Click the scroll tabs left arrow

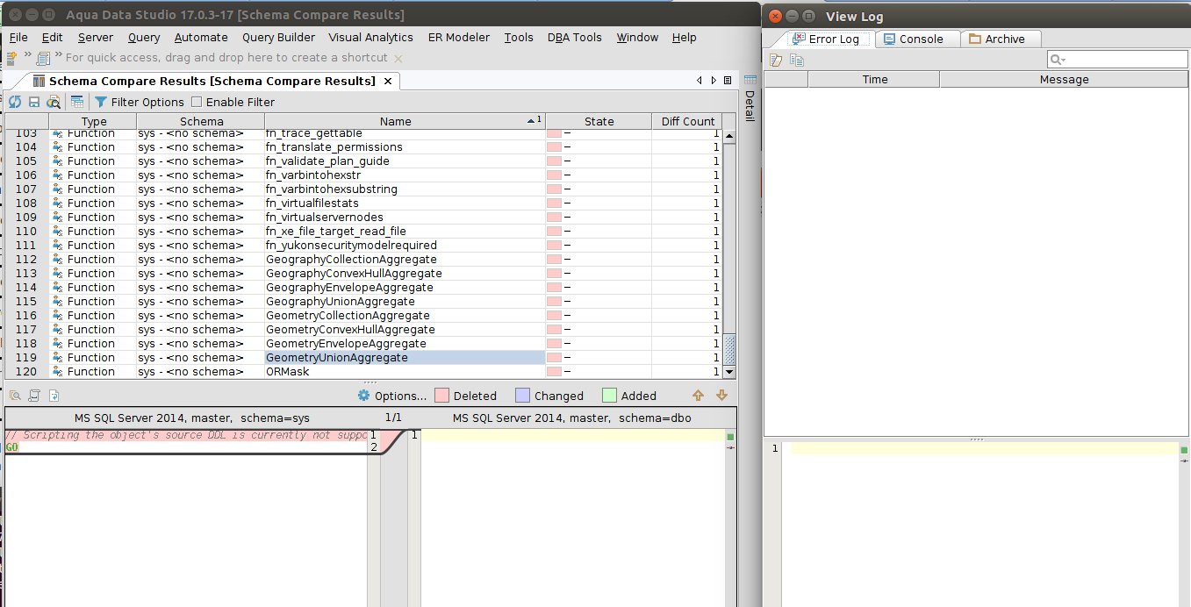[700, 81]
